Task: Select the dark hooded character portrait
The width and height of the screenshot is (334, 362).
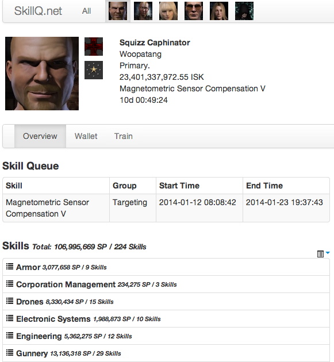Action: pos(244,11)
